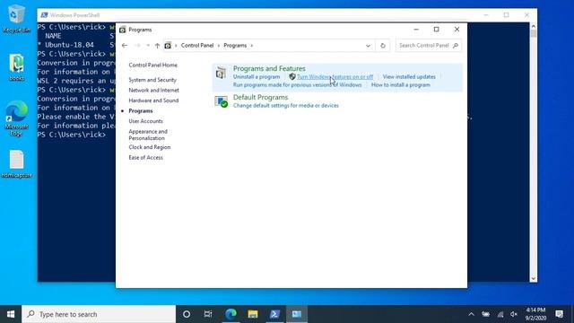Maximize the Programs Control Panel window
Image resolution: width=574 pixels, height=323 pixels.
[x=437, y=30]
